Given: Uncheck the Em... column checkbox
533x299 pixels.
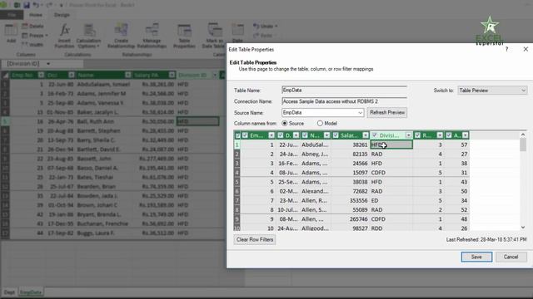Looking at the screenshot, I should pyautogui.click(x=245, y=135).
